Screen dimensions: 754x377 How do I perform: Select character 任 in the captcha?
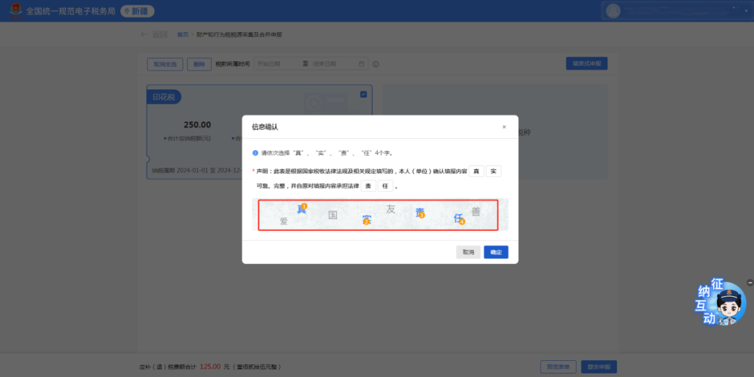(459, 219)
